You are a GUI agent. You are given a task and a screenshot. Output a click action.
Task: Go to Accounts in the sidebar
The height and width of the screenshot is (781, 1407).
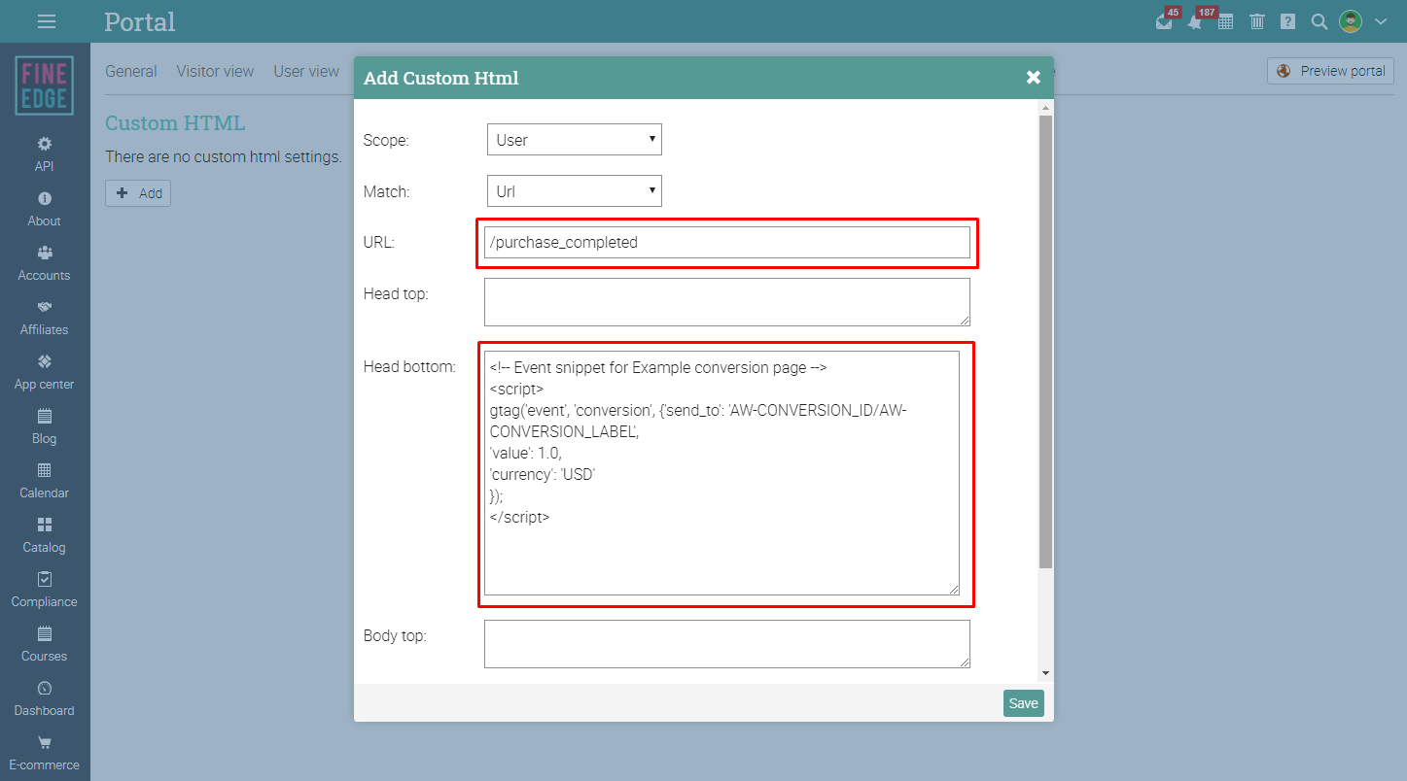click(45, 263)
